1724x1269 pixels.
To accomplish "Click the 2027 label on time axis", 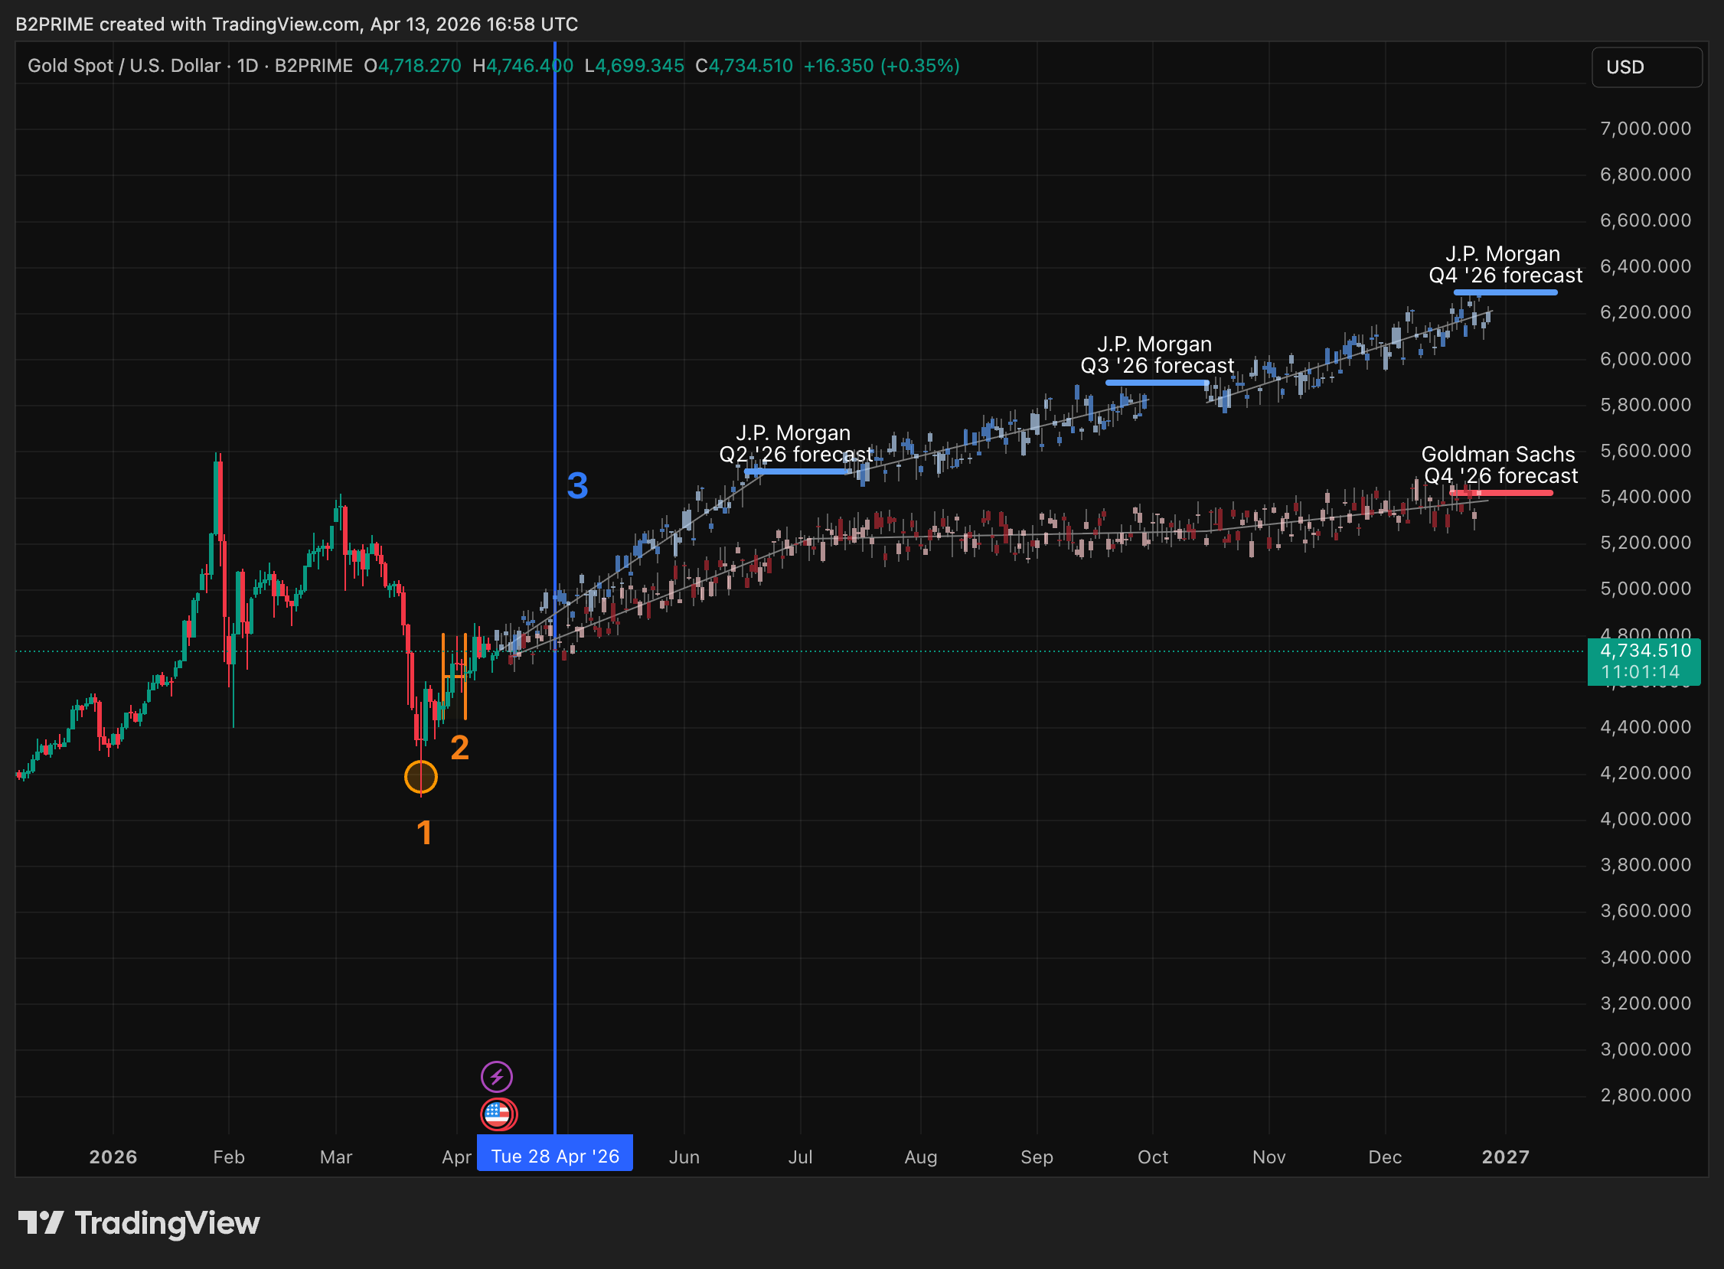I will point(1506,1156).
